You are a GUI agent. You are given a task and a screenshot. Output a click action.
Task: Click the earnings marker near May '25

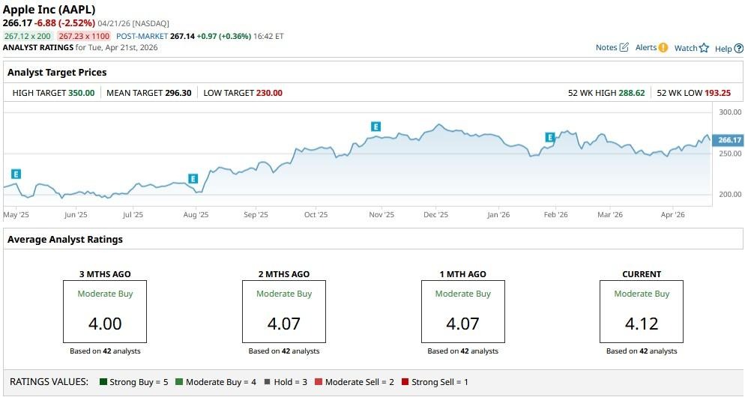[16, 174]
